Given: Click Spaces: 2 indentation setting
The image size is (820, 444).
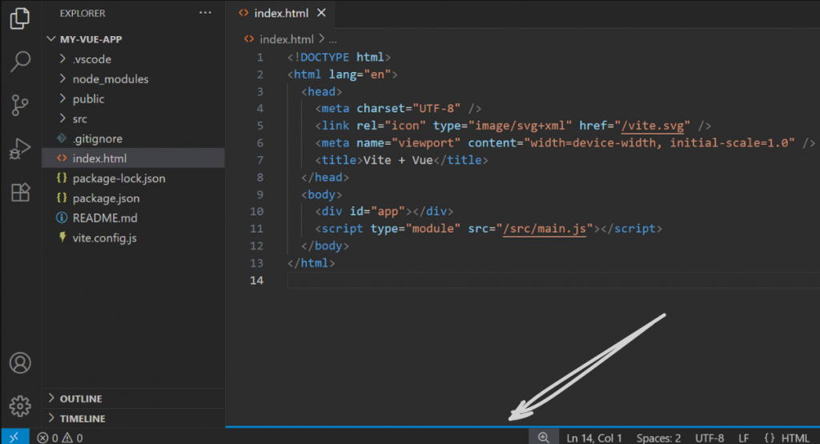Looking at the screenshot, I should coord(658,438).
